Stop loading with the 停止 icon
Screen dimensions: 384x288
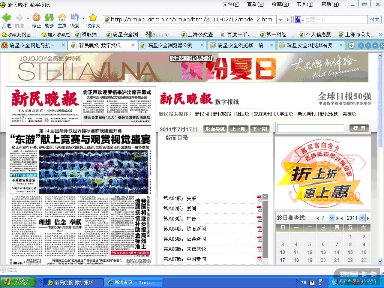(36, 17)
